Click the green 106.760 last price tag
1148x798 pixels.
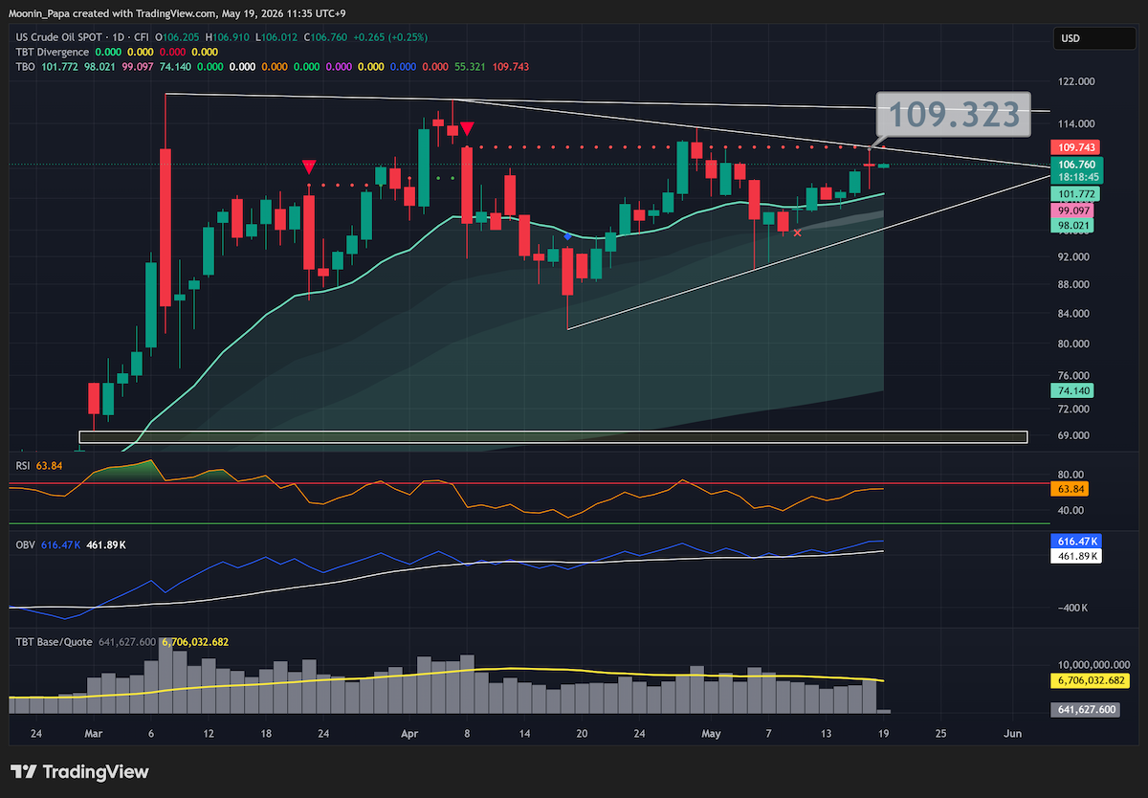pyautogui.click(x=1078, y=165)
